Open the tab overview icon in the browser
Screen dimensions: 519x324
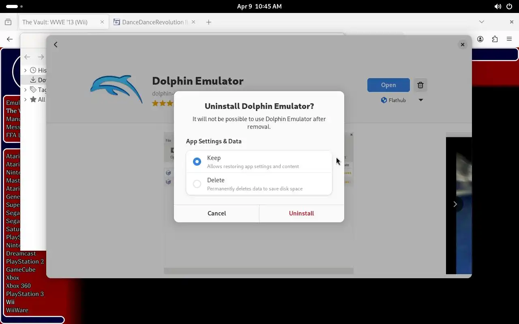point(8,22)
